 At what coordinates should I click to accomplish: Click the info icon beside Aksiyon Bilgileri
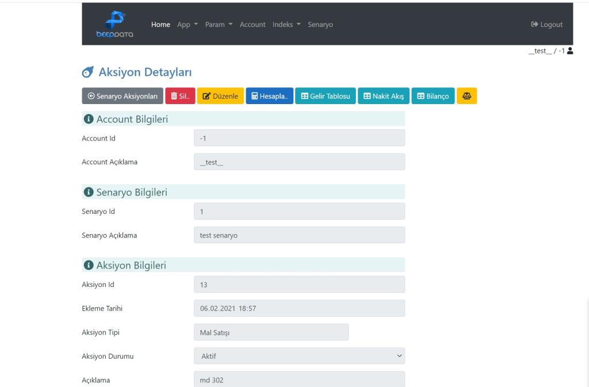[88, 266]
